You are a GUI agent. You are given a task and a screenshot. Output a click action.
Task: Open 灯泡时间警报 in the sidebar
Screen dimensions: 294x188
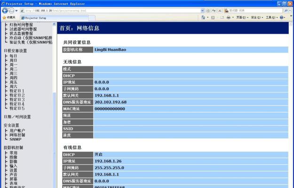click(21, 25)
